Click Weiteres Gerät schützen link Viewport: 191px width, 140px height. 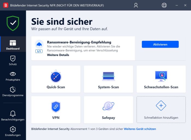pos(140,129)
